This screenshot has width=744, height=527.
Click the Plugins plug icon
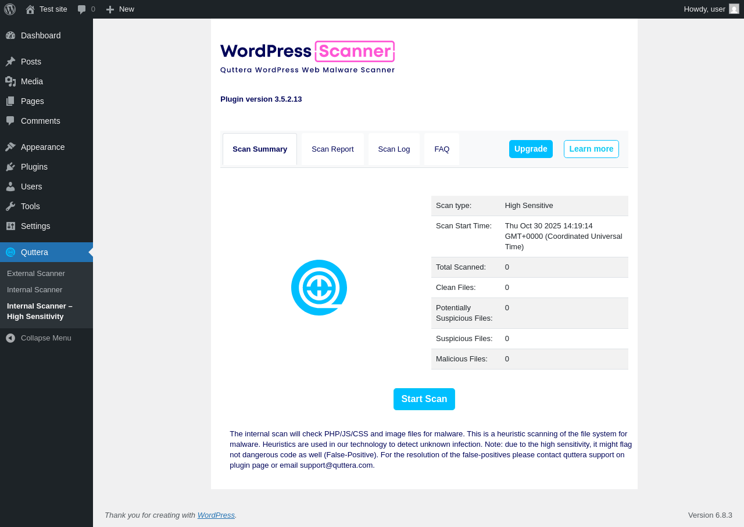click(x=10, y=167)
